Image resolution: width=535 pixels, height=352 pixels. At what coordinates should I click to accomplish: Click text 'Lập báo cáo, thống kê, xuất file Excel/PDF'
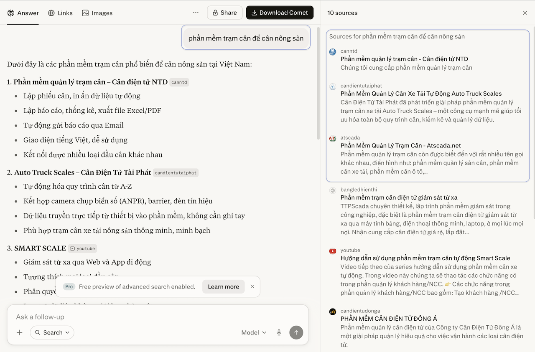tap(92, 111)
